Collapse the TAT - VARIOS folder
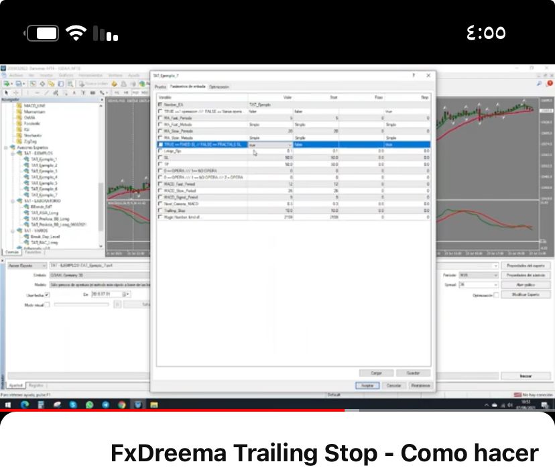555x468 pixels. click(x=13, y=231)
